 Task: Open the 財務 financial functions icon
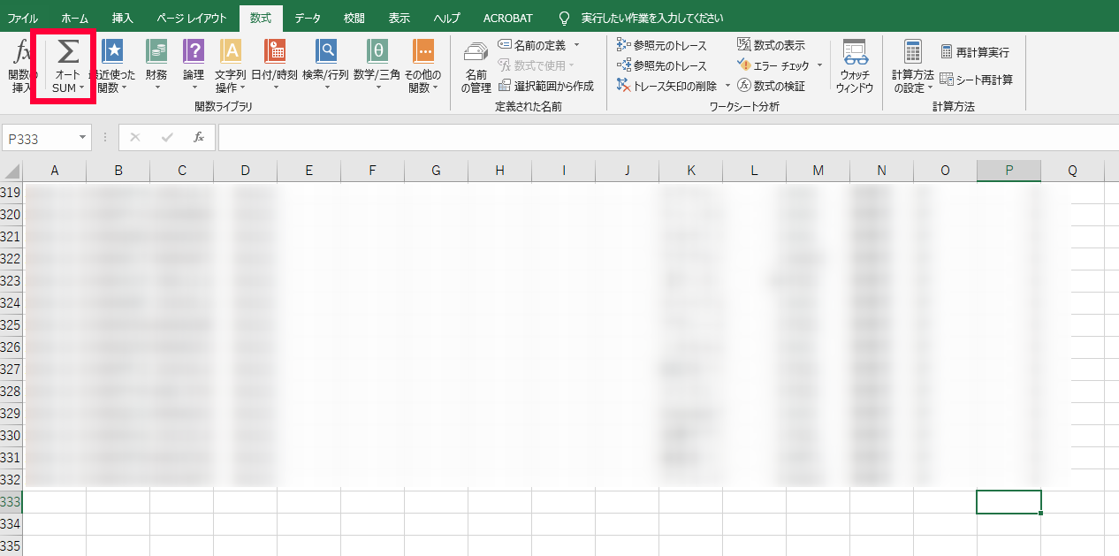pos(156,53)
